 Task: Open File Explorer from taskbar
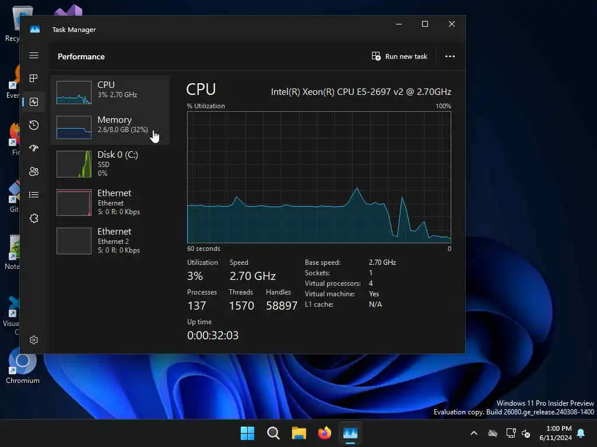(299, 433)
